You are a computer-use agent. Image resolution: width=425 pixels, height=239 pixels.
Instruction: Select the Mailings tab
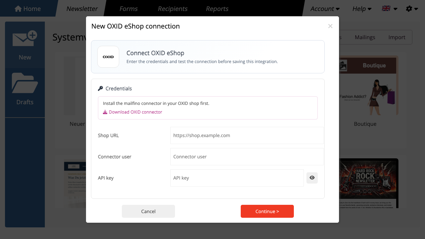tap(365, 37)
